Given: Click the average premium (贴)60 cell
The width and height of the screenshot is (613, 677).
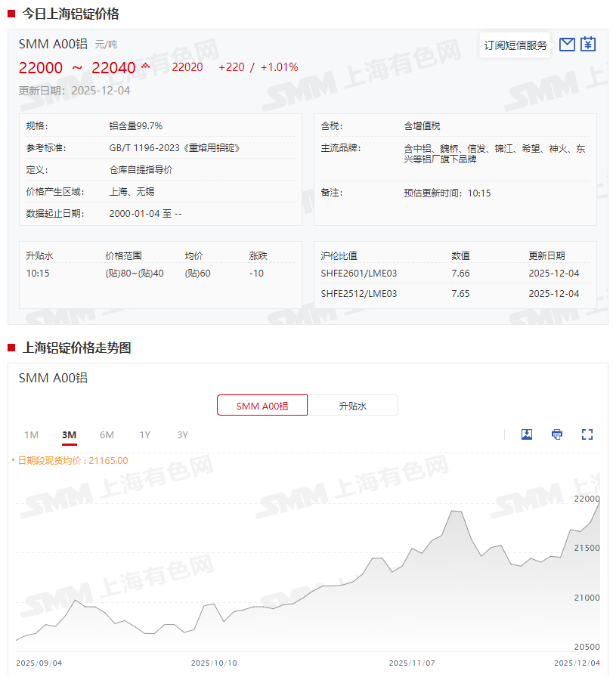Looking at the screenshot, I should [x=197, y=274].
